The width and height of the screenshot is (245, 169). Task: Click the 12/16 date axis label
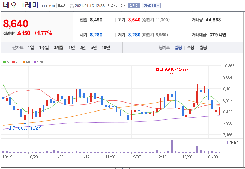[x=161, y=157]
